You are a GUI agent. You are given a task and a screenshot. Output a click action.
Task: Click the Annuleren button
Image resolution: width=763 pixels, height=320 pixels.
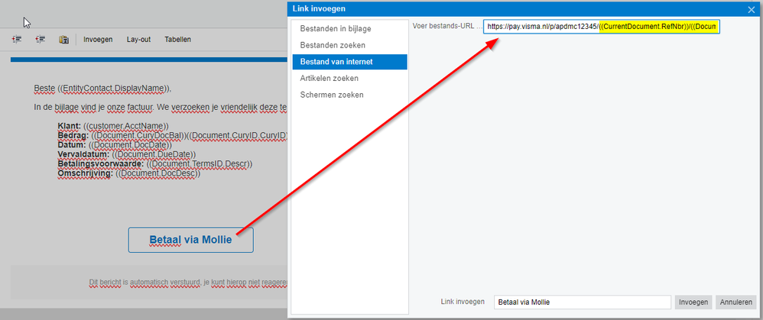[735, 302]
